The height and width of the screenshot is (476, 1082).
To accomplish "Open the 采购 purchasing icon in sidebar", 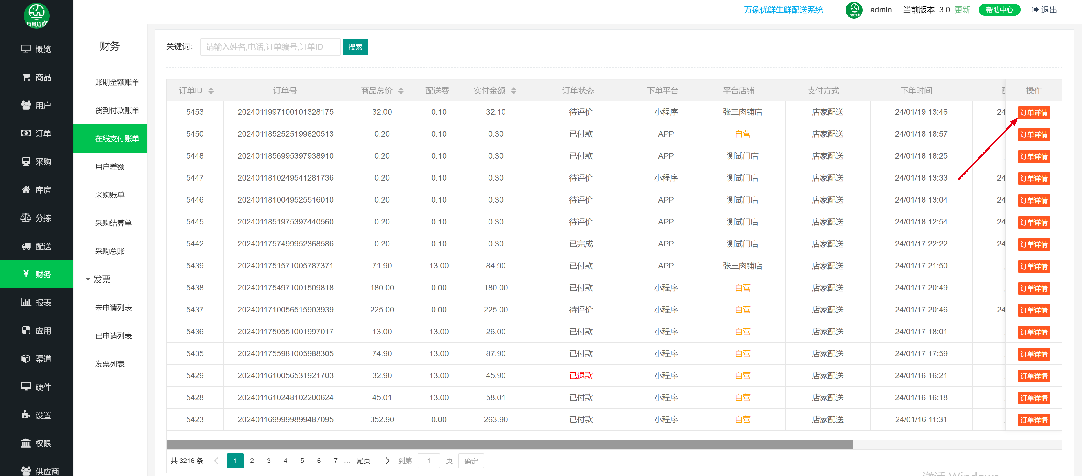I will 26,162.
